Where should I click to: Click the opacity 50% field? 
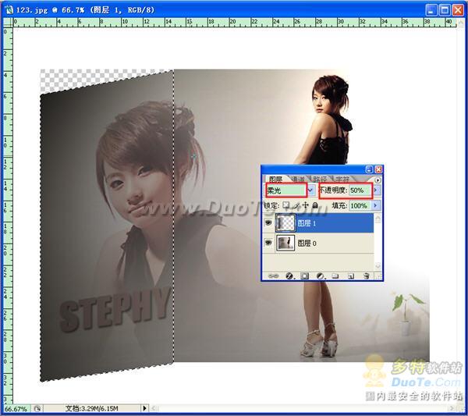360,190
